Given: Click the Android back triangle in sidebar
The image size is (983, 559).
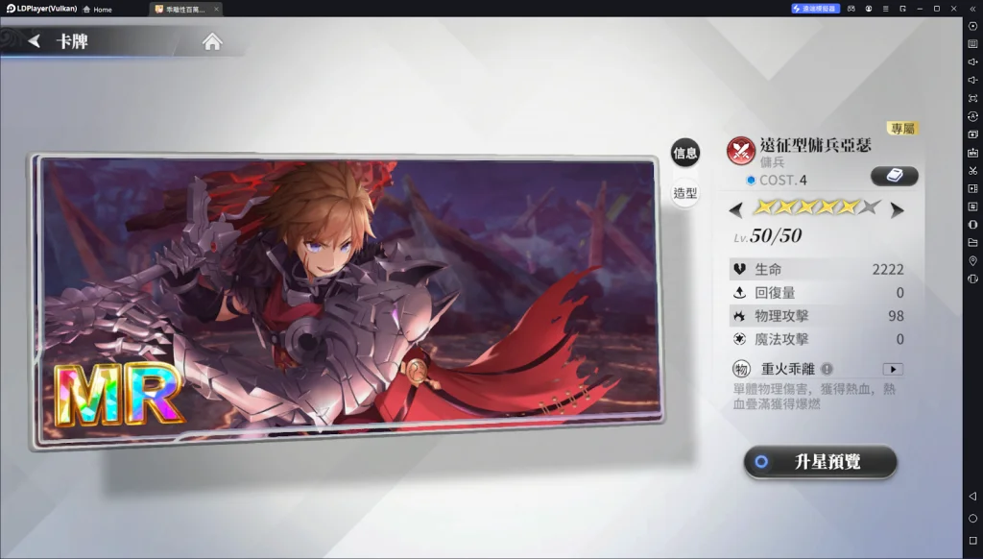Looking at the screenshot, I should click(x=972, y=497).
